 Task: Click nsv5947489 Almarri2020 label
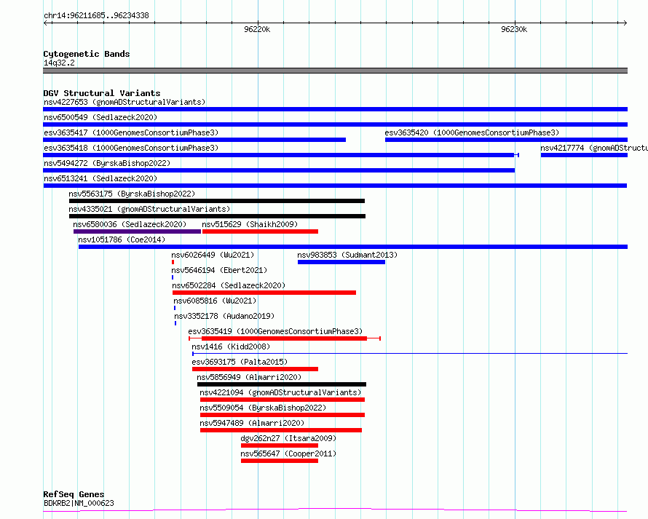coord(252,423)
